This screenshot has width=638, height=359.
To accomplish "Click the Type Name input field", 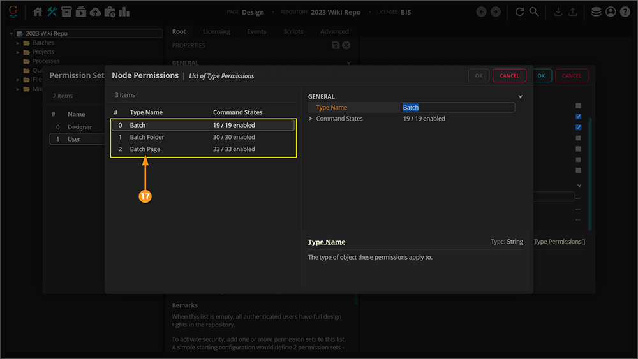I will 457,108.
